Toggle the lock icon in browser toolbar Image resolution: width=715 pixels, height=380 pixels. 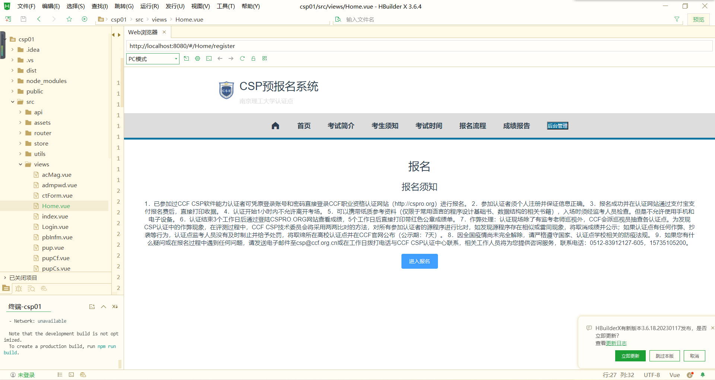coord(254,58)
